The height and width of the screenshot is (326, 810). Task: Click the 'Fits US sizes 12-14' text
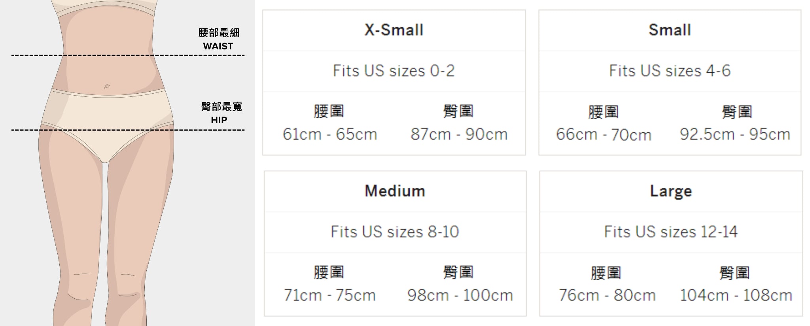[671, 232]
